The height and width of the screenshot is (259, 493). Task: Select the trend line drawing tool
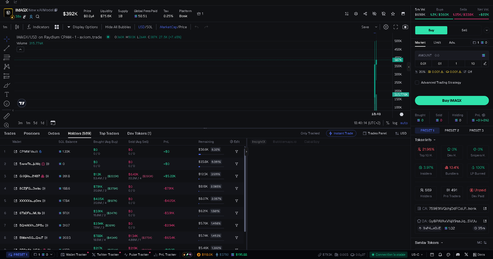point(7,48)
